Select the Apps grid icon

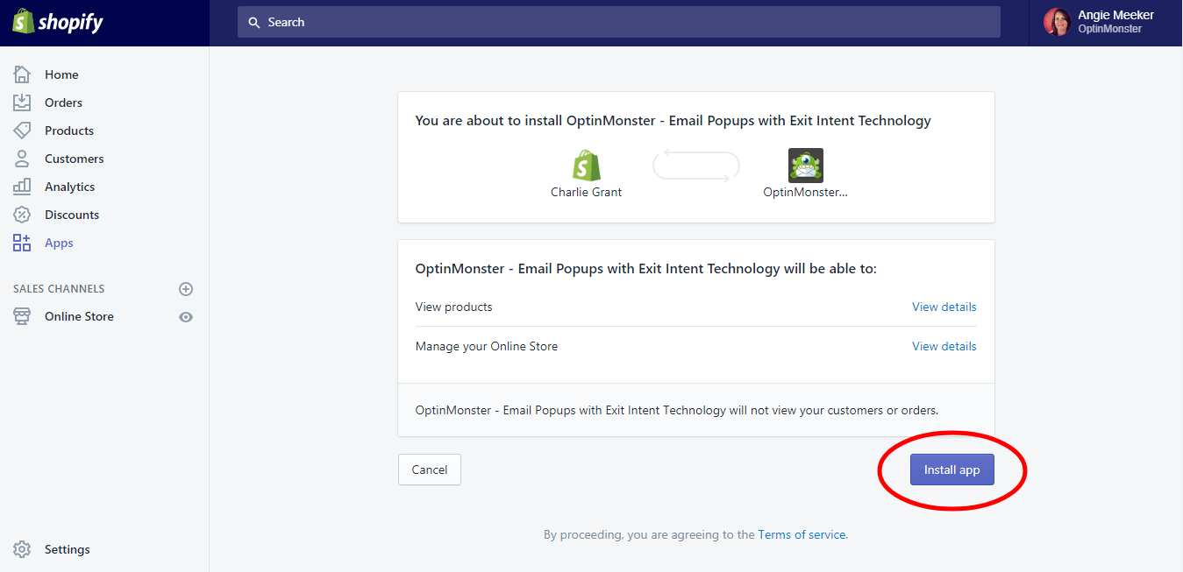22,243
